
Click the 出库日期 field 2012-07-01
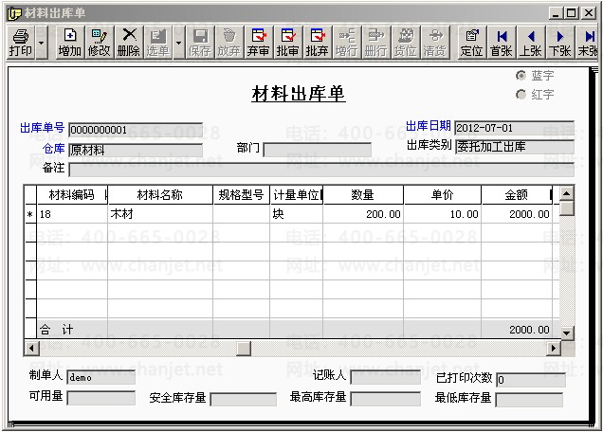tap(515, 128)
